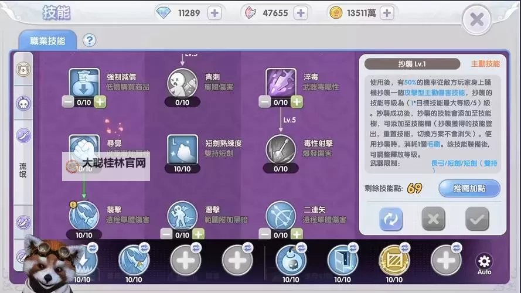Image resolution: width=521 pixels, height=293 pixels.
Task: Select the cat-face job tab in sidebar
Action: [23, 69]
